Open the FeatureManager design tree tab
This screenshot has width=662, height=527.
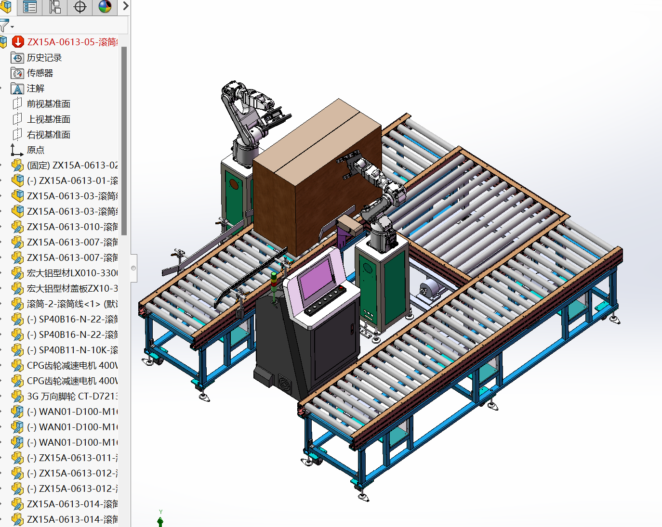point(6,7)
